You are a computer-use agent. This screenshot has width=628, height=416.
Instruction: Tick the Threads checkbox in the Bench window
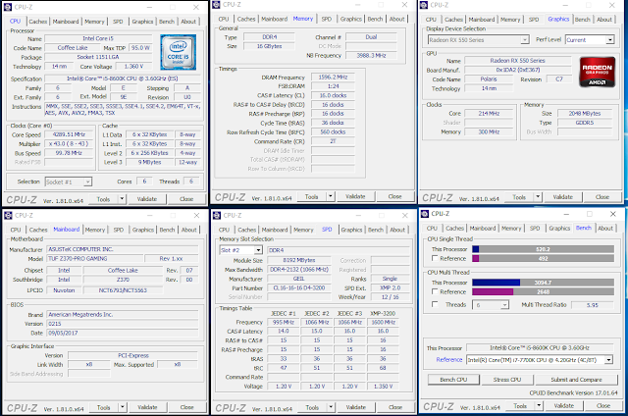tap(435, 304)
